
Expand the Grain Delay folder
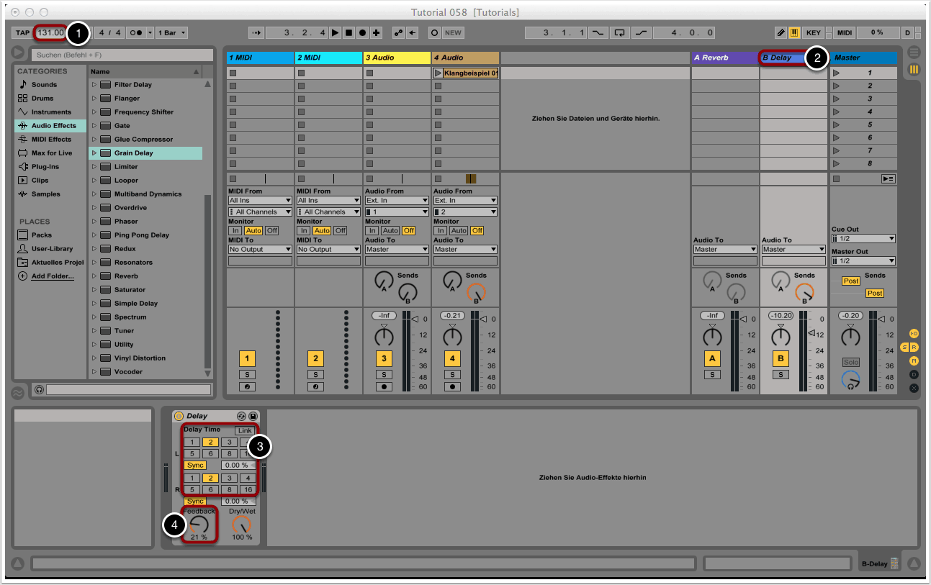[94, 153]
